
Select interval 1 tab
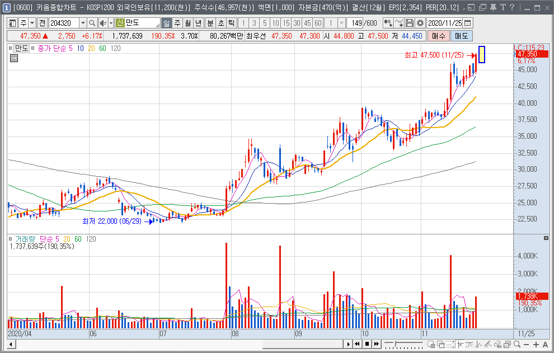pos(243,23)
